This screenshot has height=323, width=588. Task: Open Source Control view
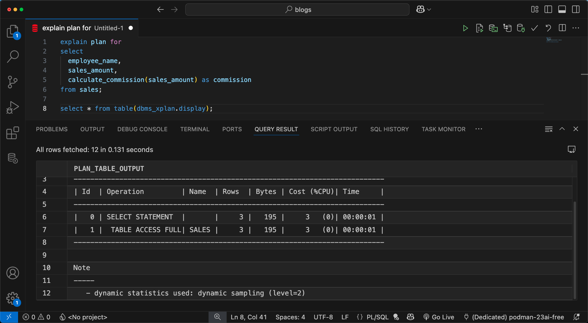click(13, 82)
